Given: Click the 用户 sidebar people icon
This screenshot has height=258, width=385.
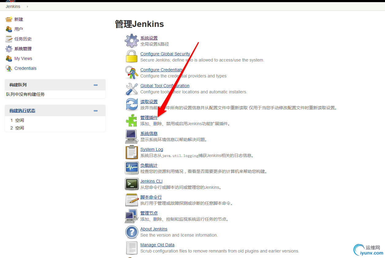Looking at the screenshot, I should (9, 29).
